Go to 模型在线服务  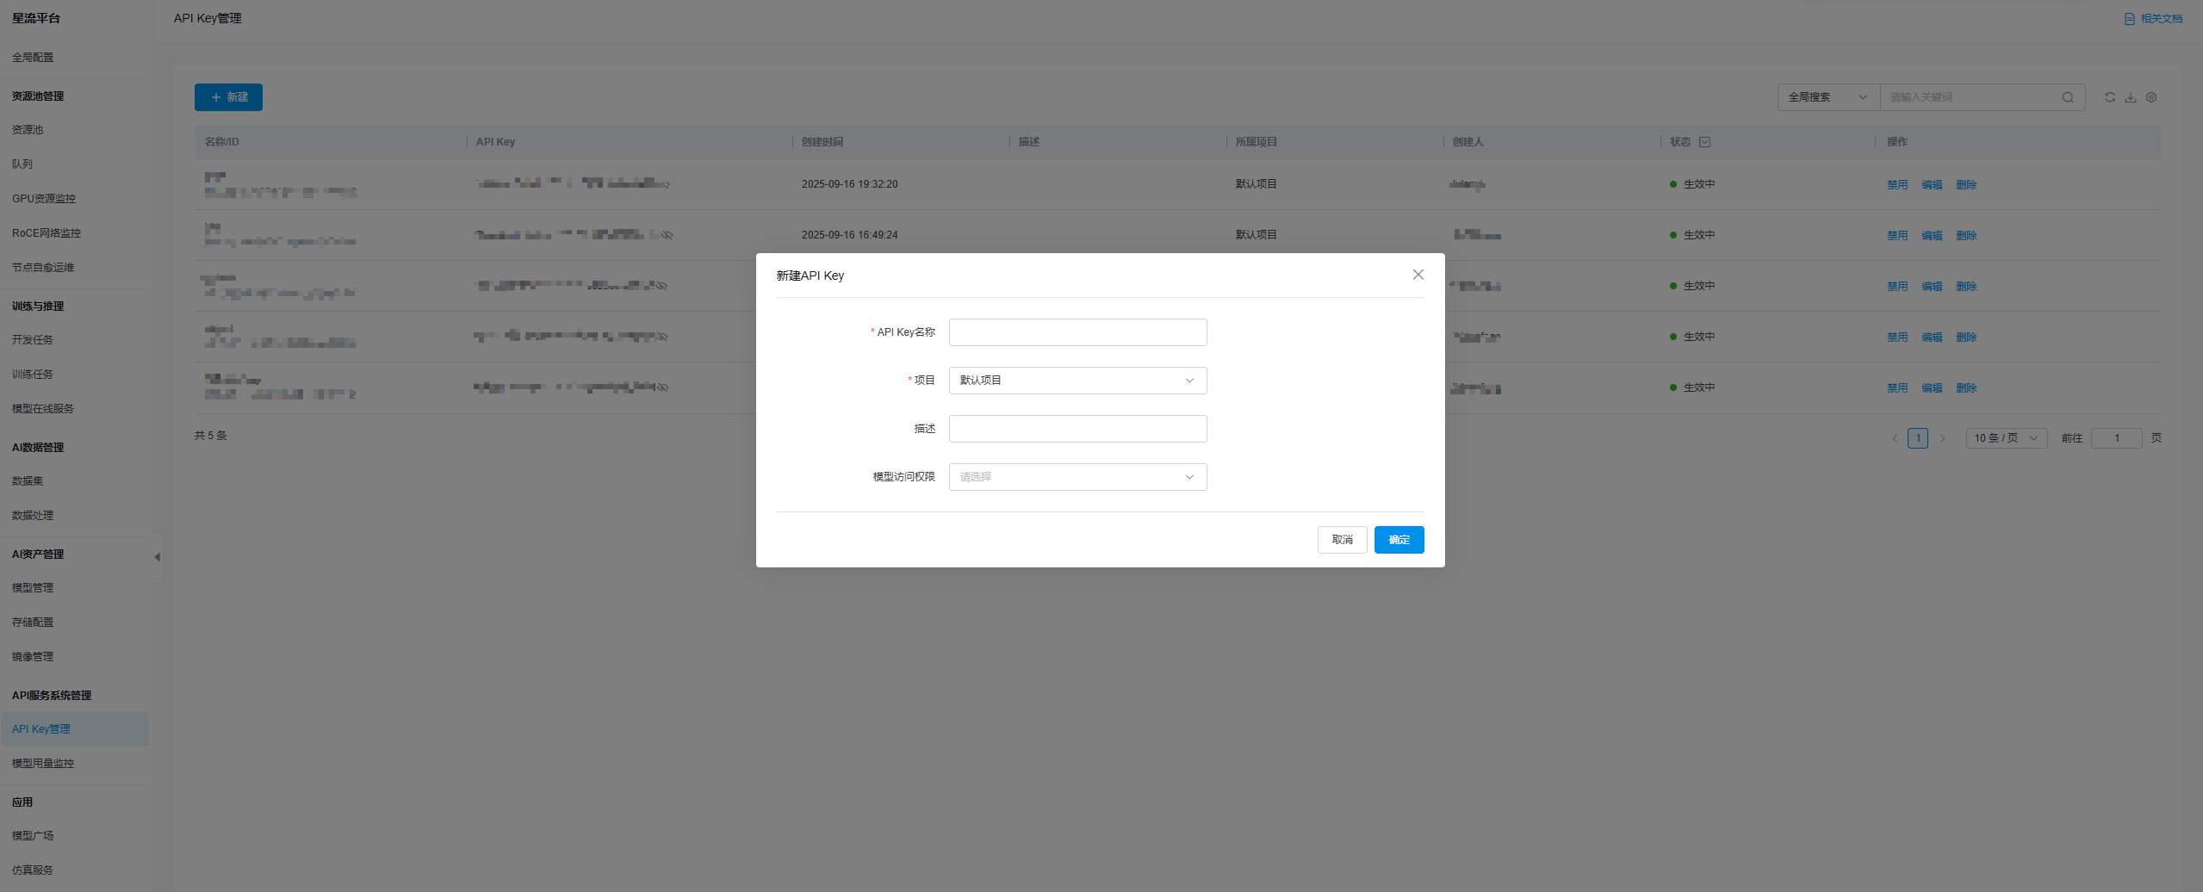(43, 409)
